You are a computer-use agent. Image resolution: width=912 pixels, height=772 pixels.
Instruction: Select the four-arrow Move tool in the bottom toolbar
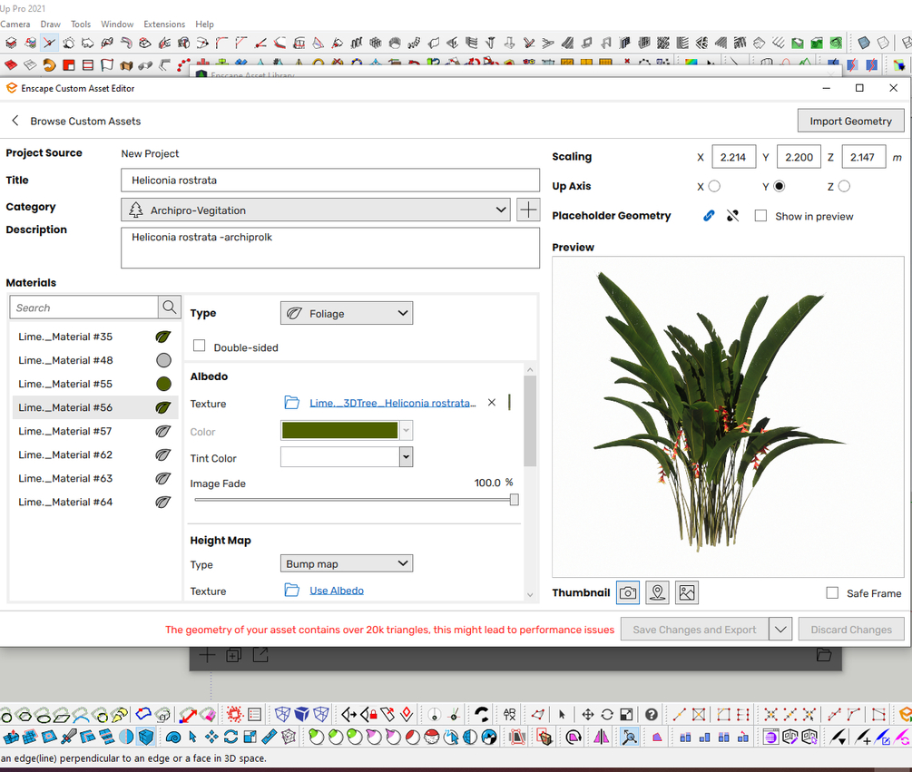tap(588, 715)
